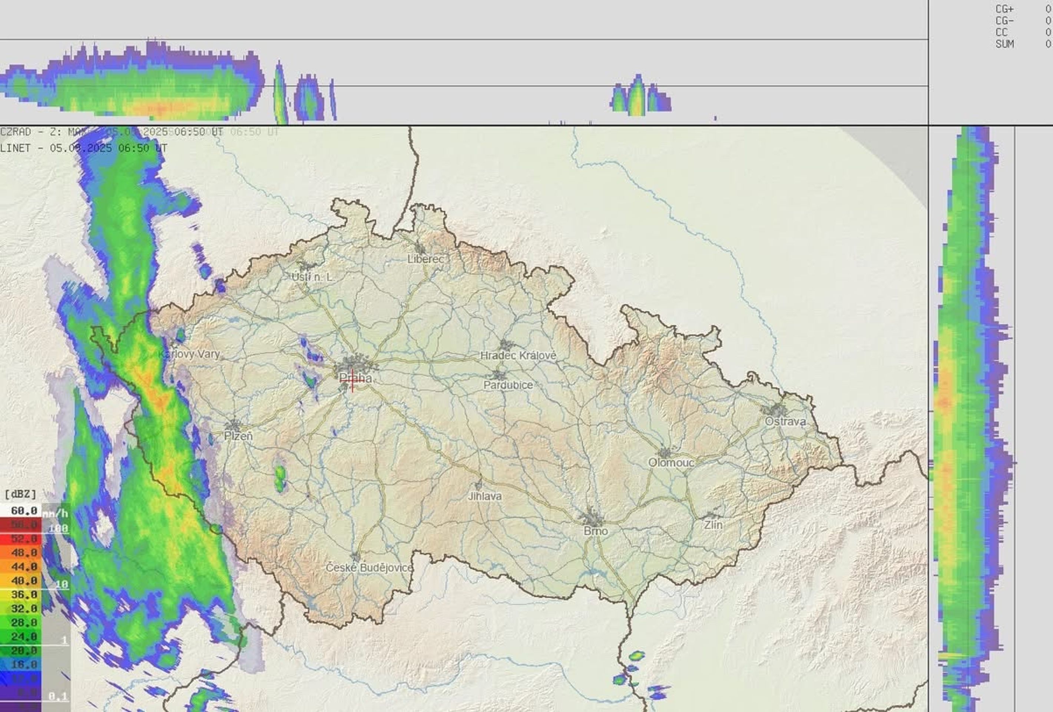Pick the 28.0 dBZ green legend swatch
1053x712 pixels.
pyautogui.click(x=20, y=622)
